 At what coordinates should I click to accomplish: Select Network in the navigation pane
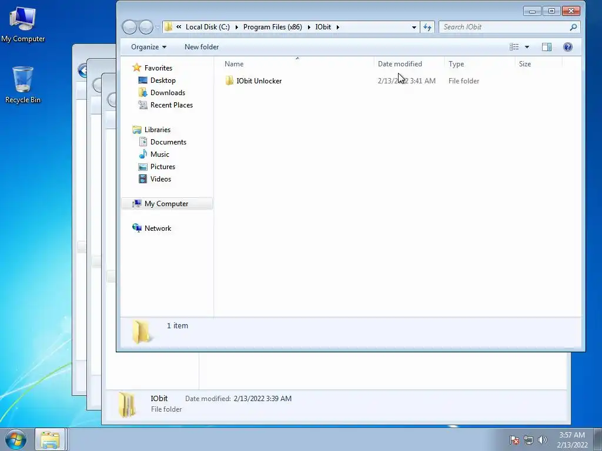point(158,228)
